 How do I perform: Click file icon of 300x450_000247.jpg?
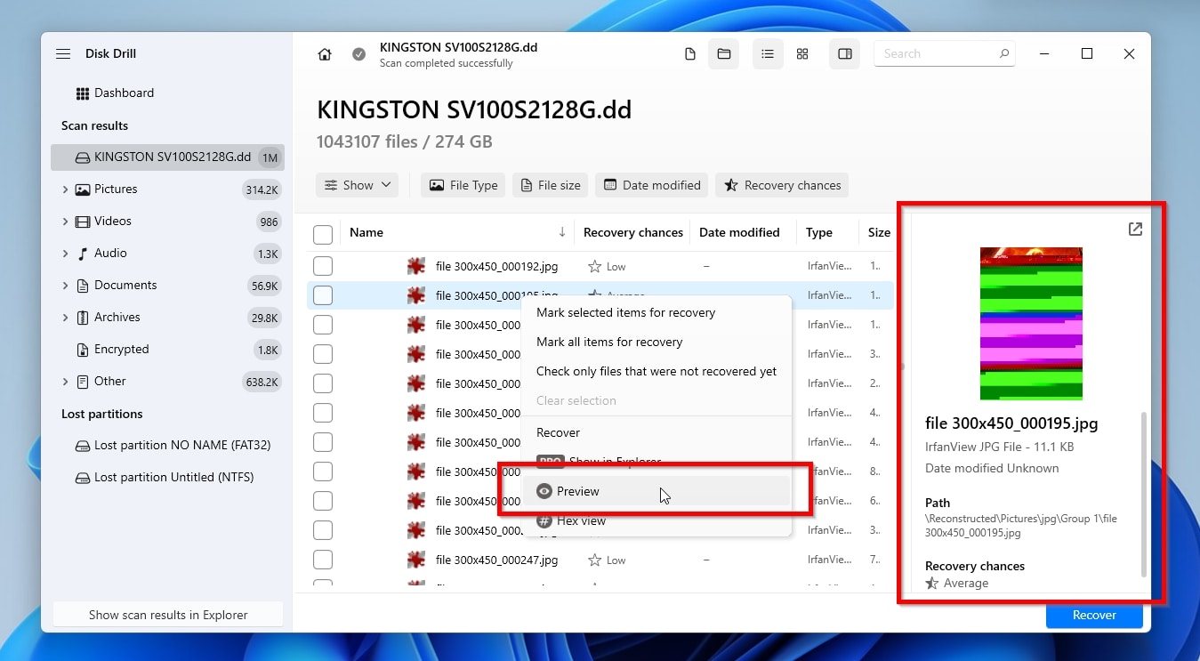tap(415, 560)
